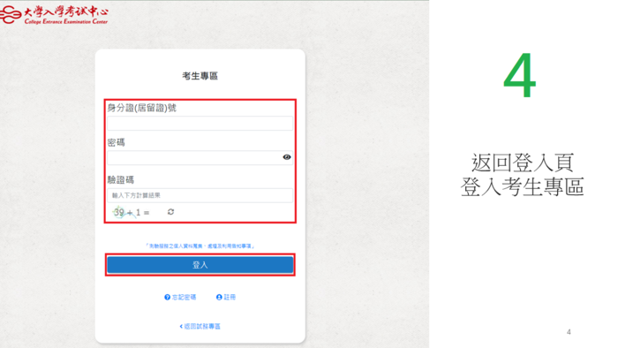Open the 忘記密碼 link
The height and width of the screenshot is (348, 618).
coord(180,297)
